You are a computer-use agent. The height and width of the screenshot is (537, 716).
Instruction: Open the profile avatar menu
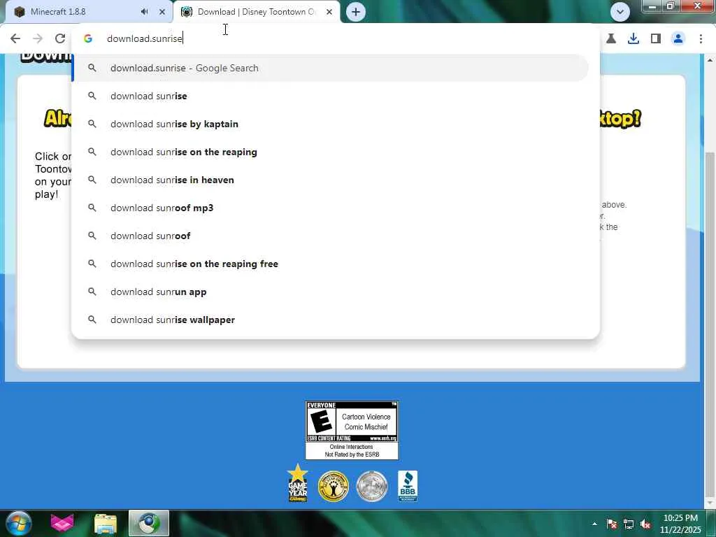[x=678, y=39]
